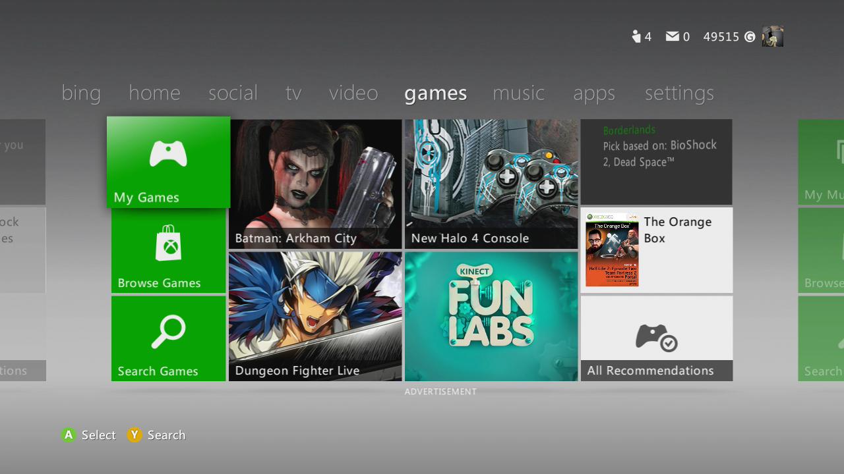Click the ADVERTISEMENT label under Fun Labs
Viewport: 844px width, 474px height.
[440, 392]
